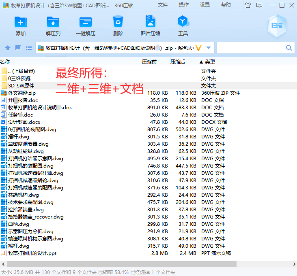
Task: Focus the search input field
Action: click(x=251, y=48)
